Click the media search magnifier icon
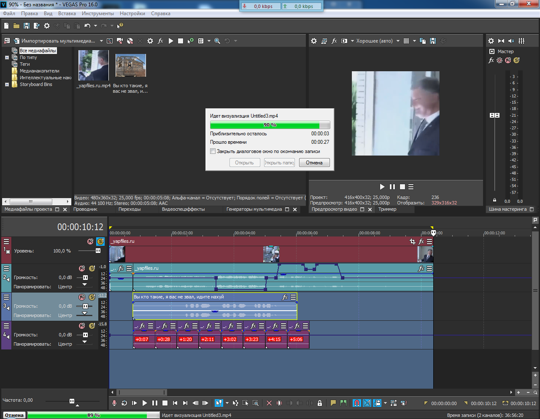 (217, 41)
